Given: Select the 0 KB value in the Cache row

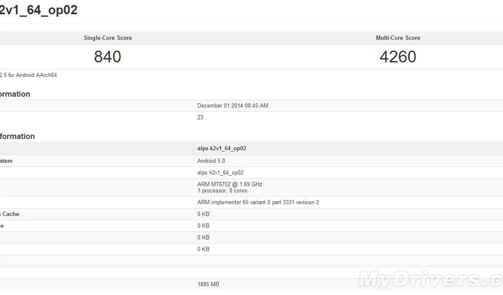Looking at the screenshot, I should click(x=203, y=214).
